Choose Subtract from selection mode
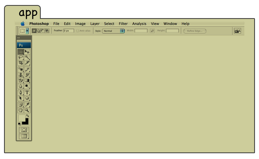The width and height of the screenshot is (259, 159). pyautogui.click(x=42, y=31)
